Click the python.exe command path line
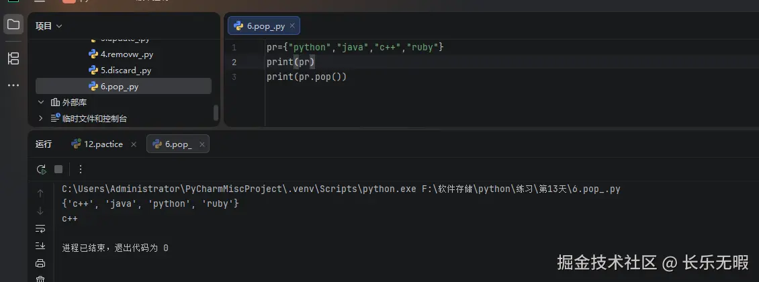The image size is (759, 282). 341,189
